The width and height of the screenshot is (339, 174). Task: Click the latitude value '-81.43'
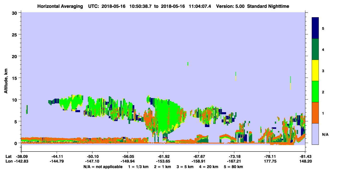pos(305,157)
